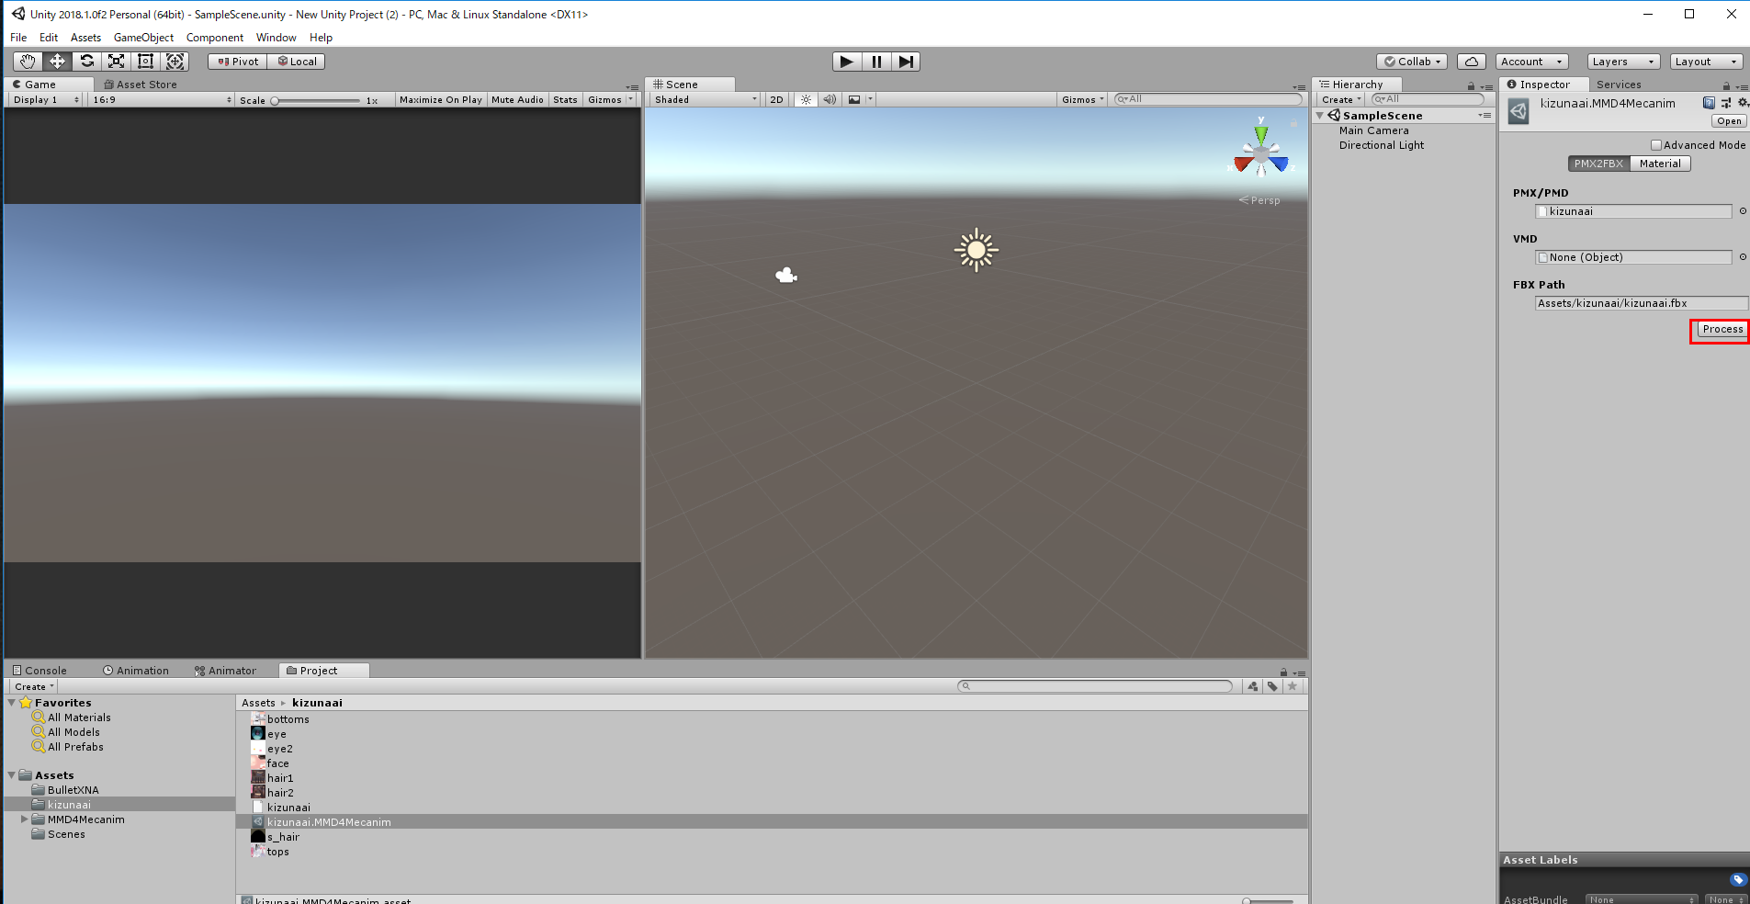Toggle scene audio speaker icon
The width and height of the screenshot is (1750, 904).
point(830,99)
